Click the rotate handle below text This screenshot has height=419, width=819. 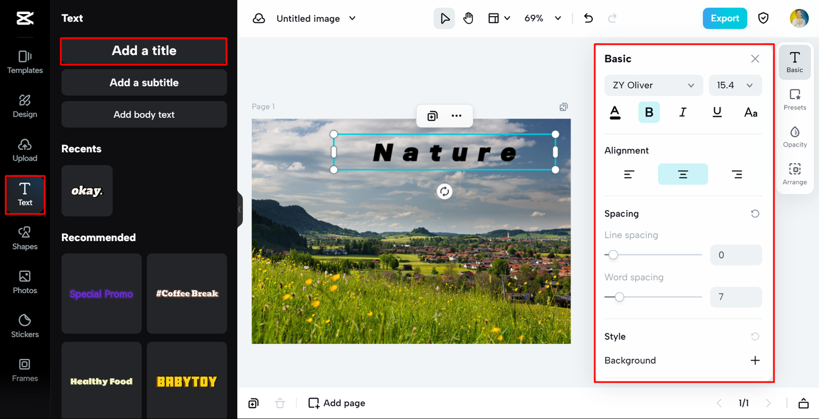click(x=445, y=191)
